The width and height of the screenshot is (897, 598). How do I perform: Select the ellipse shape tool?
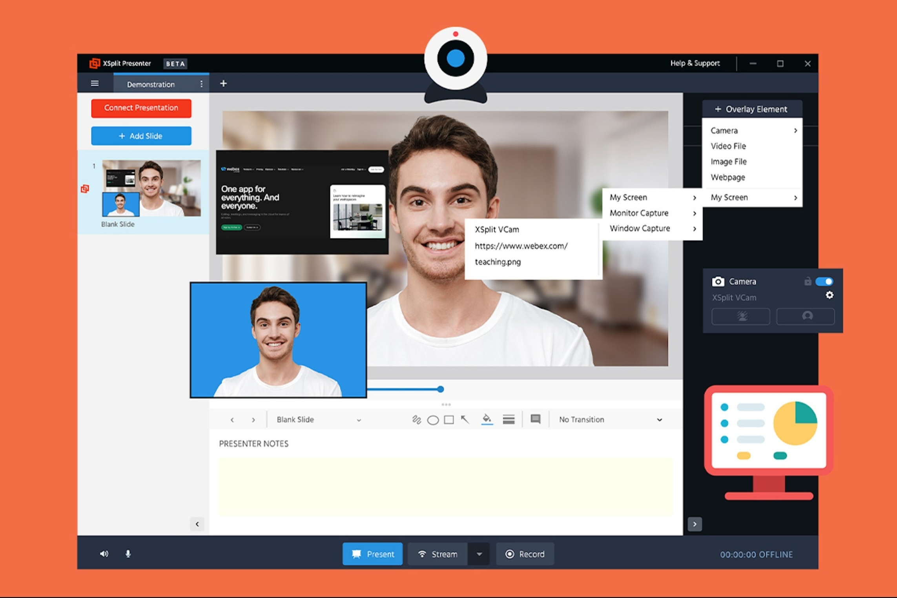(x=433, y=420)
